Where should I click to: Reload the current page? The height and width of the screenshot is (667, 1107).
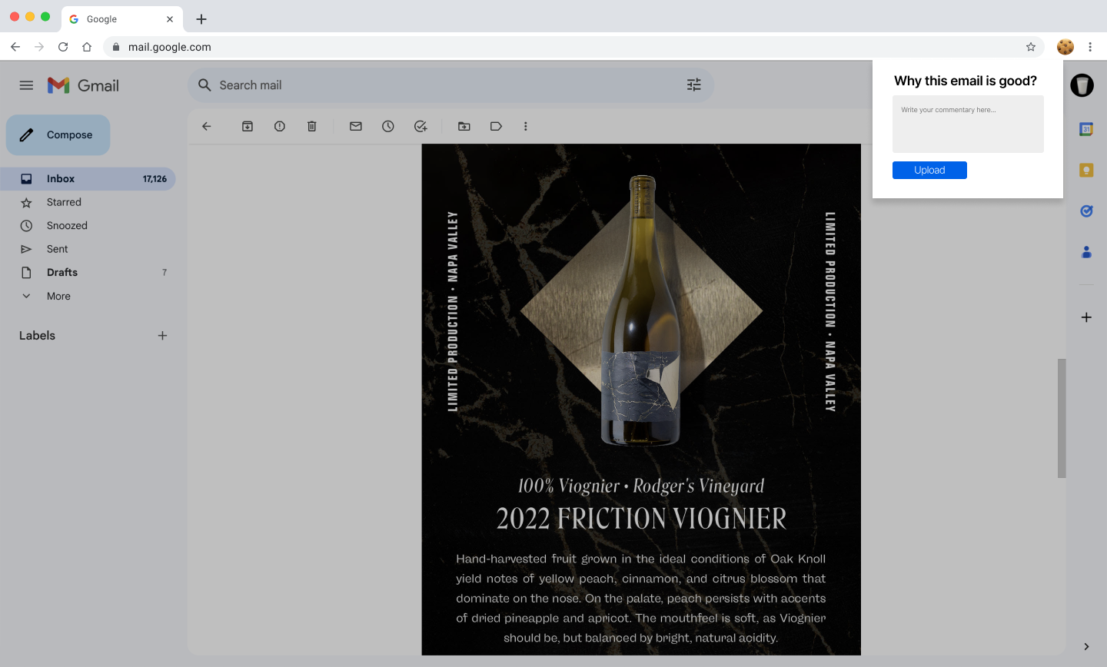pos(63,47)
